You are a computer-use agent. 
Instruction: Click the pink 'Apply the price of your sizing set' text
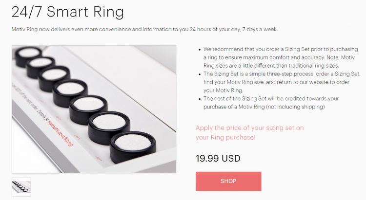click(249, 132)
